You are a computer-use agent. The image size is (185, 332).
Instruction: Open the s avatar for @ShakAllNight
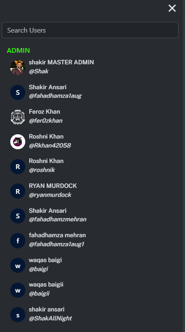click(18, 315)
